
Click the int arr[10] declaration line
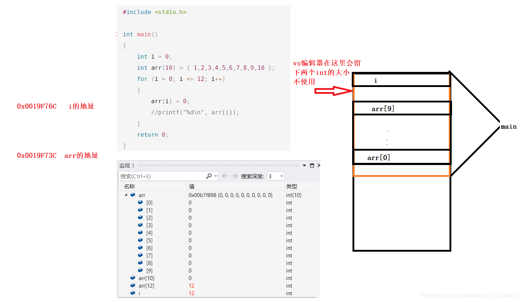coord(206,68)
